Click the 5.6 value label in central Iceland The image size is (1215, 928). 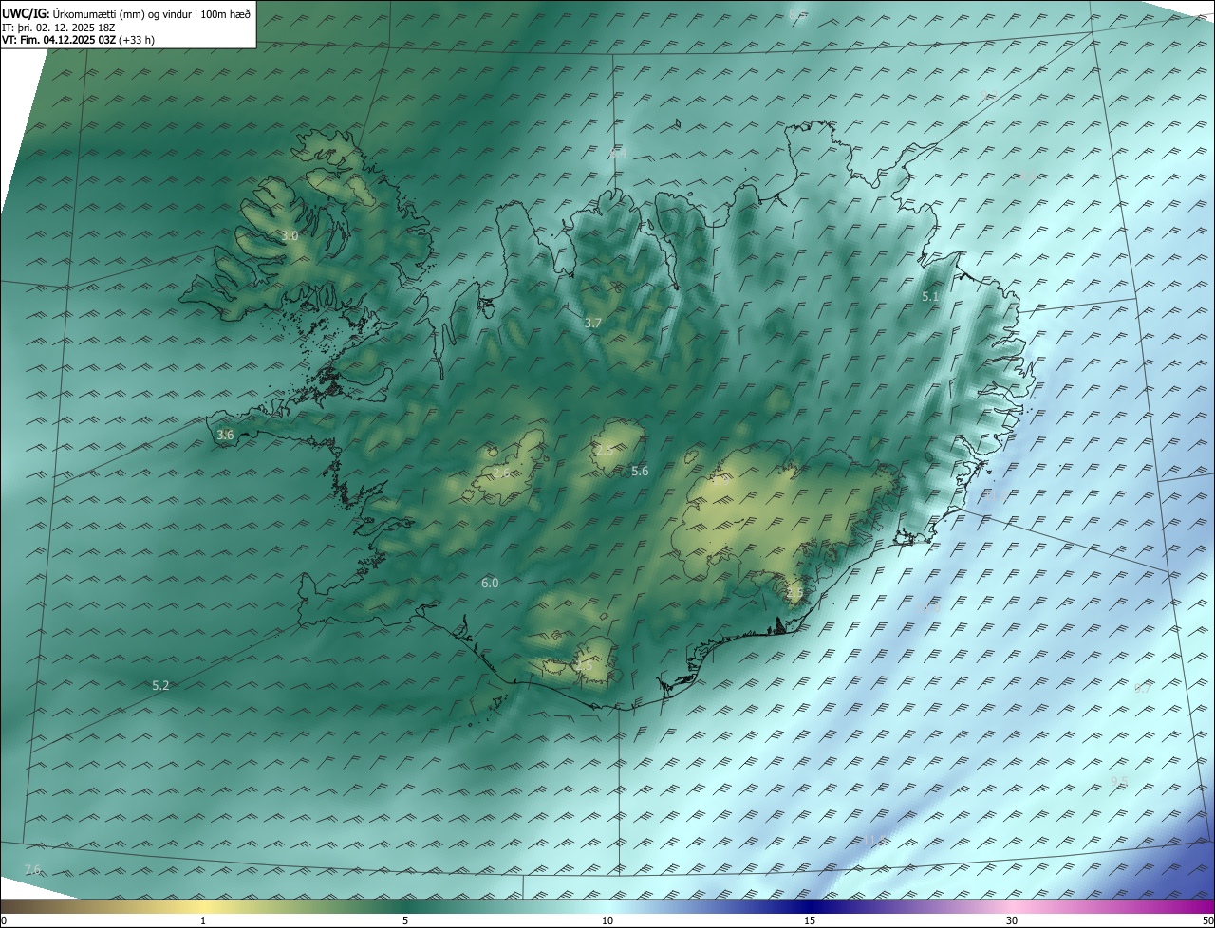640,471
